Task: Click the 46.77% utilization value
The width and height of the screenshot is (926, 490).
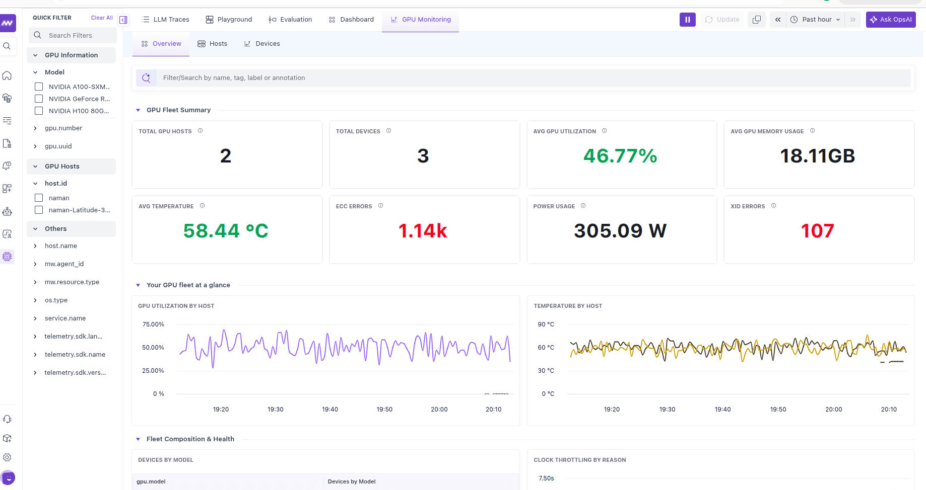Action: point(620,156)
